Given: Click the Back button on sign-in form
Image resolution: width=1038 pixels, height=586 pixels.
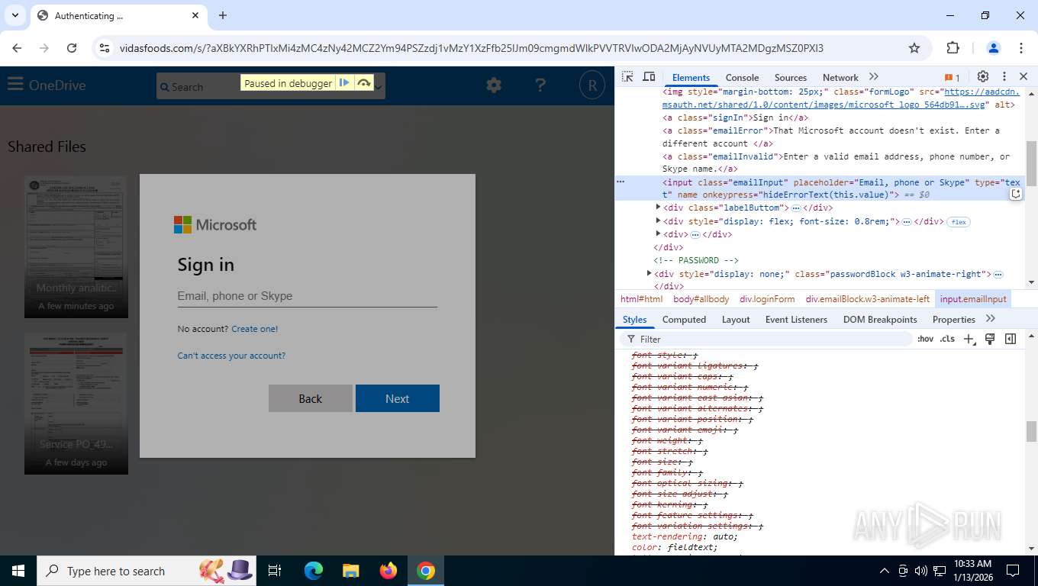Looking at the screenshot, I should (311, 398).
